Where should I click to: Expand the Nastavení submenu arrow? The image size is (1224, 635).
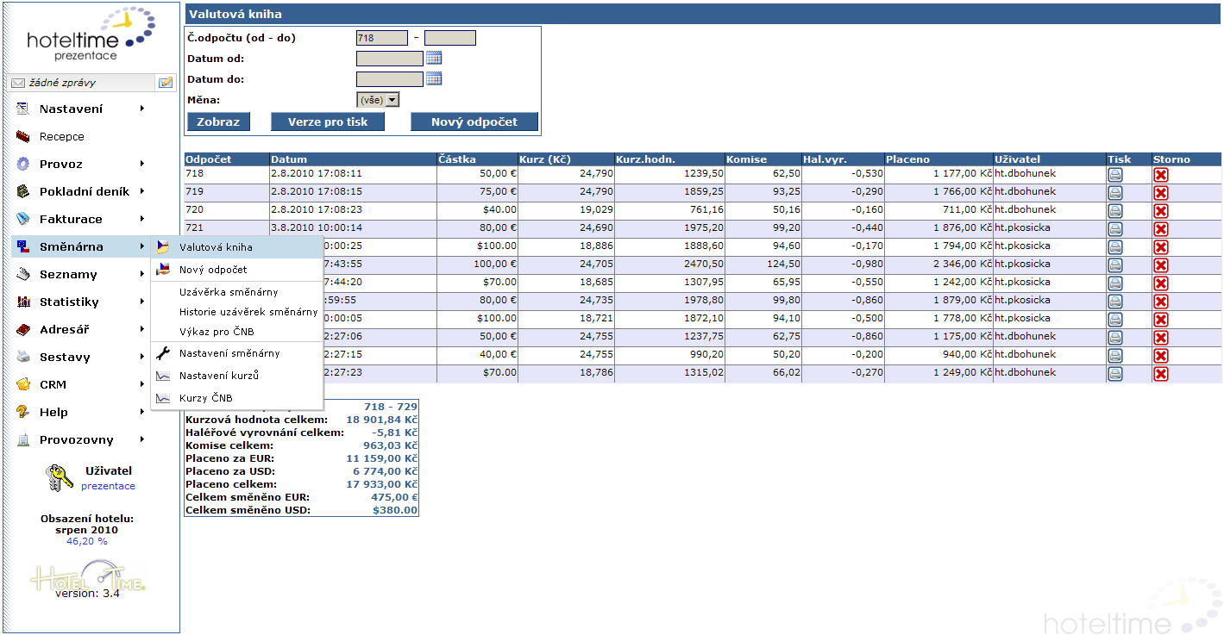pos(141,109)
